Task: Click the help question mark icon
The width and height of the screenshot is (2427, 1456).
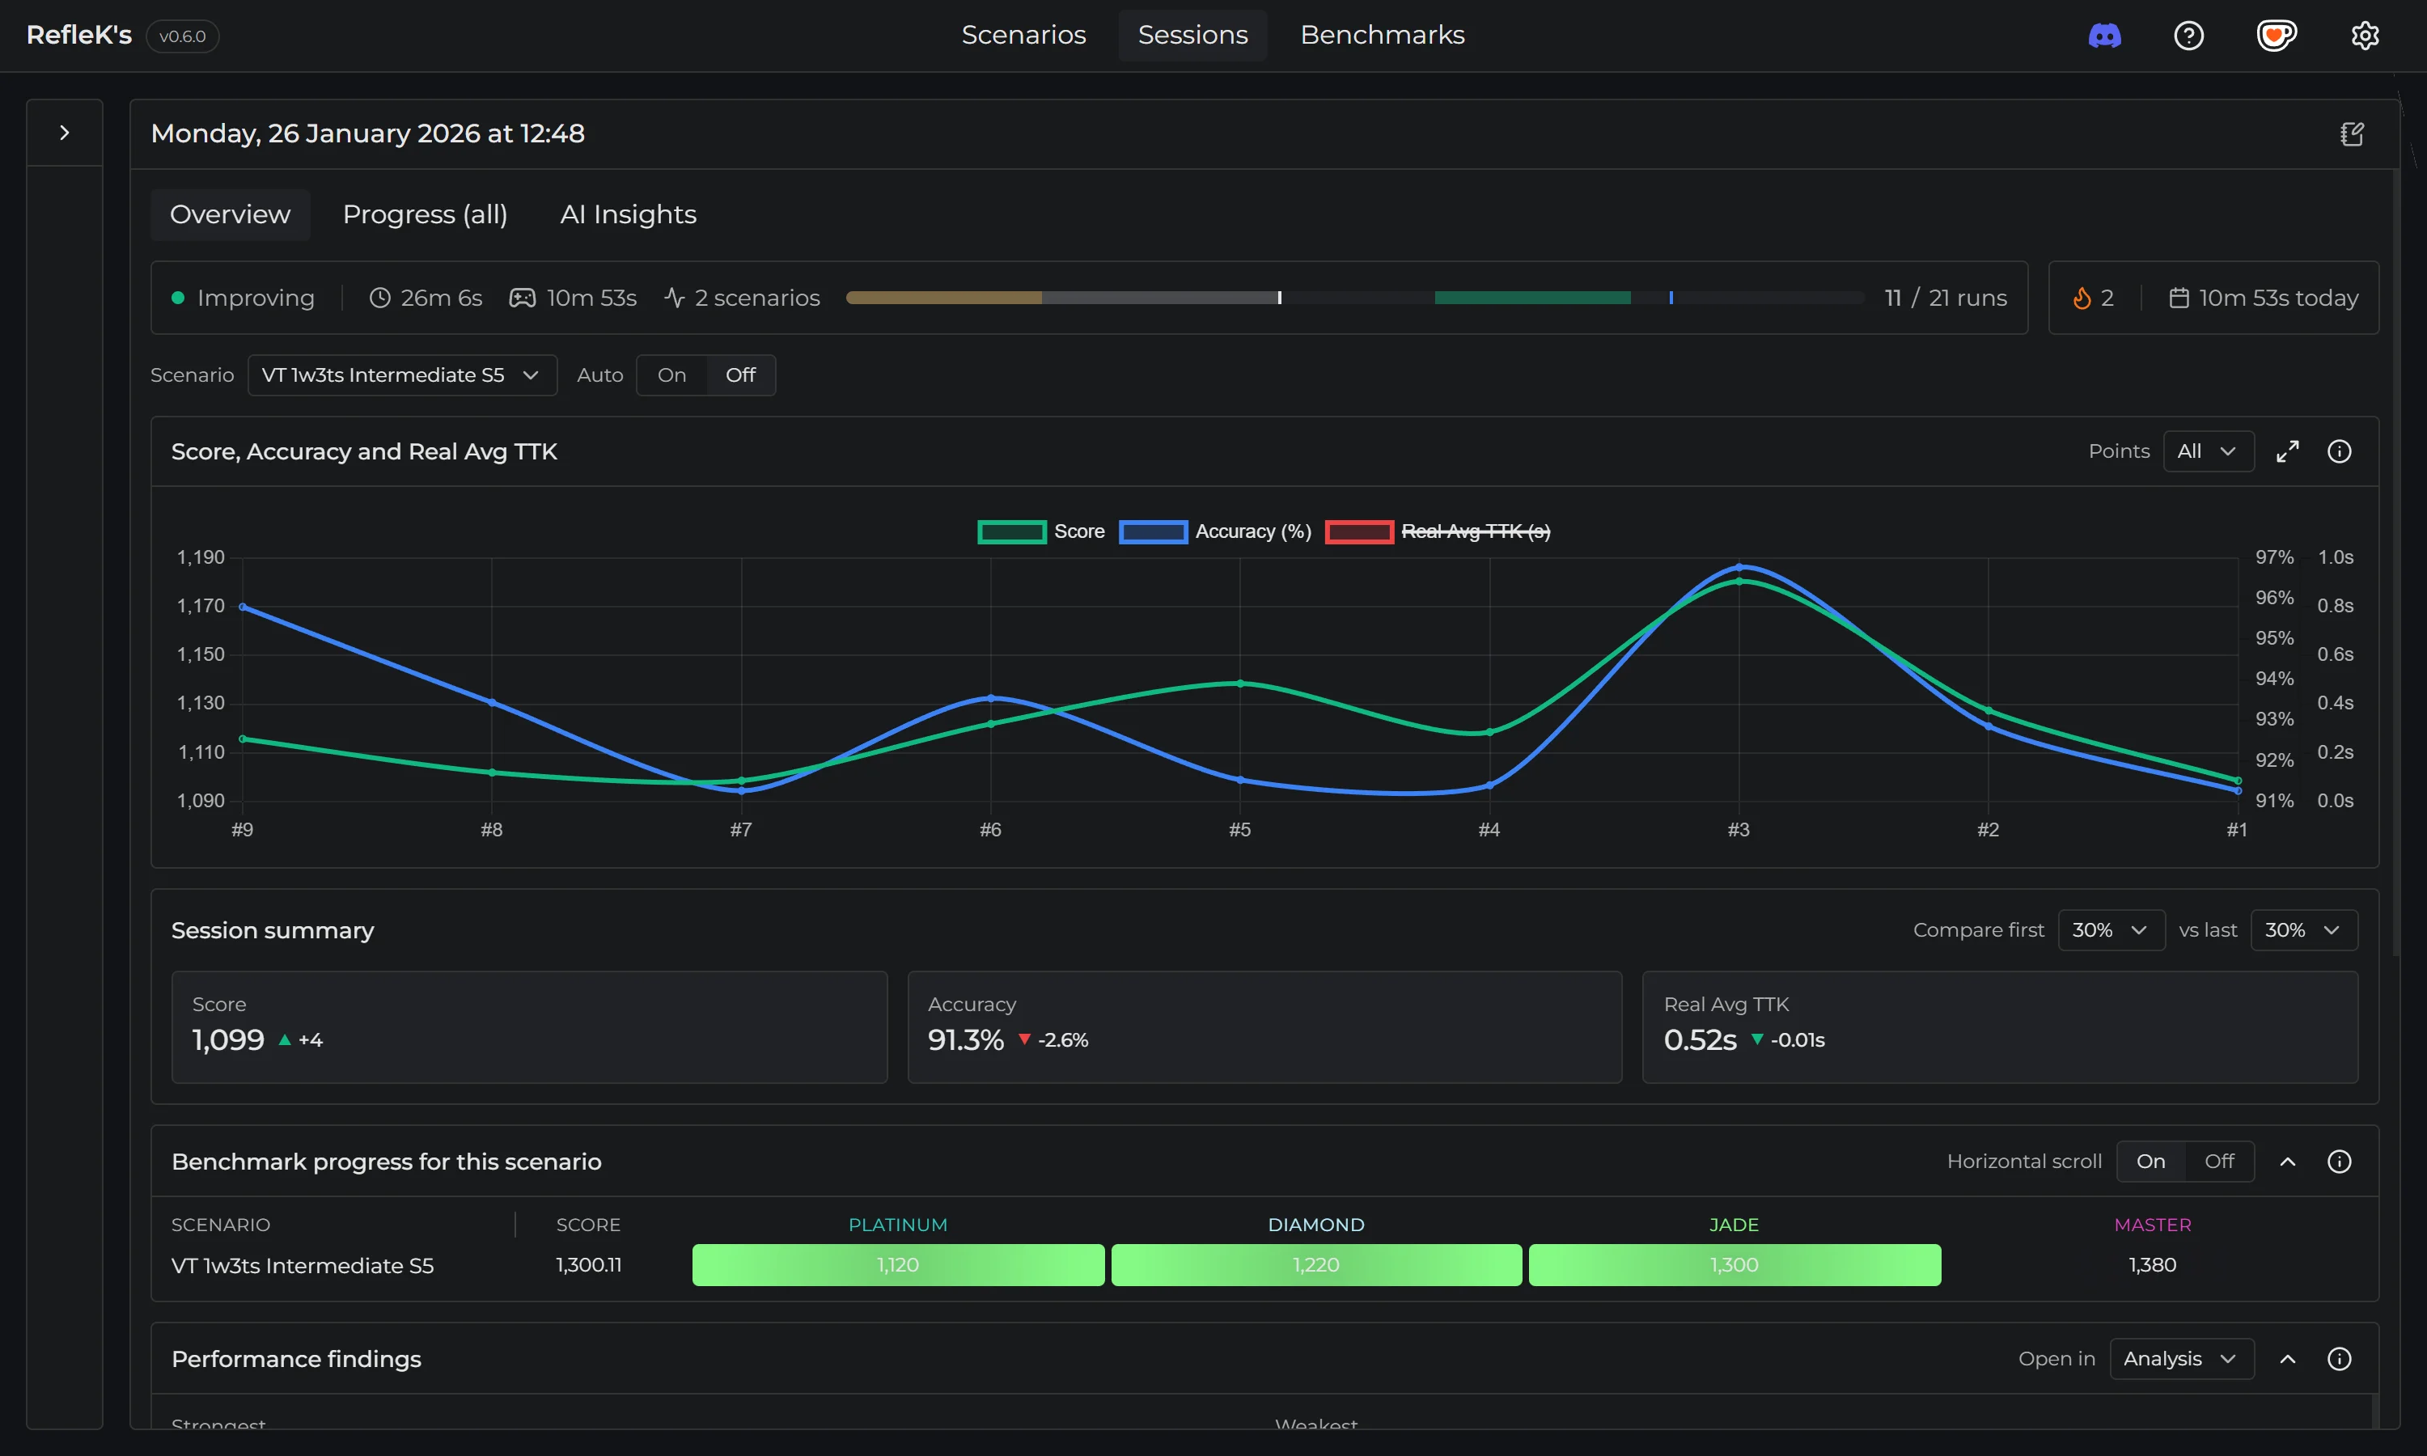Action: (x=2190, y=36)
